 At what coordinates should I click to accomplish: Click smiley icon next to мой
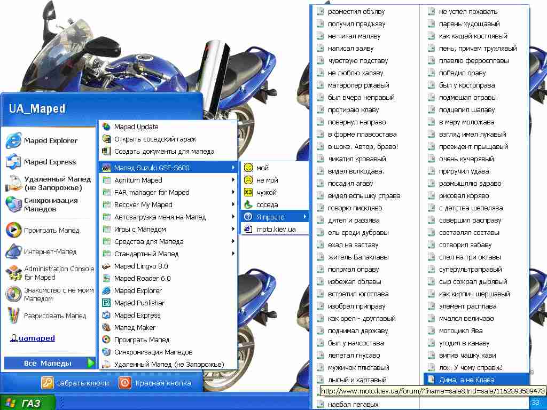click(x=248, y=168)
